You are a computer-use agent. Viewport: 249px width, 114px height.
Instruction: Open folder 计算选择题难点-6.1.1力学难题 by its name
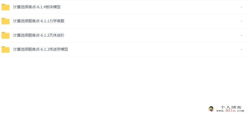click(x=39, y=21)
